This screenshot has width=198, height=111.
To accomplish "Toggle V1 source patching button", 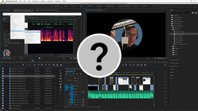I will [x=67, y=87].
